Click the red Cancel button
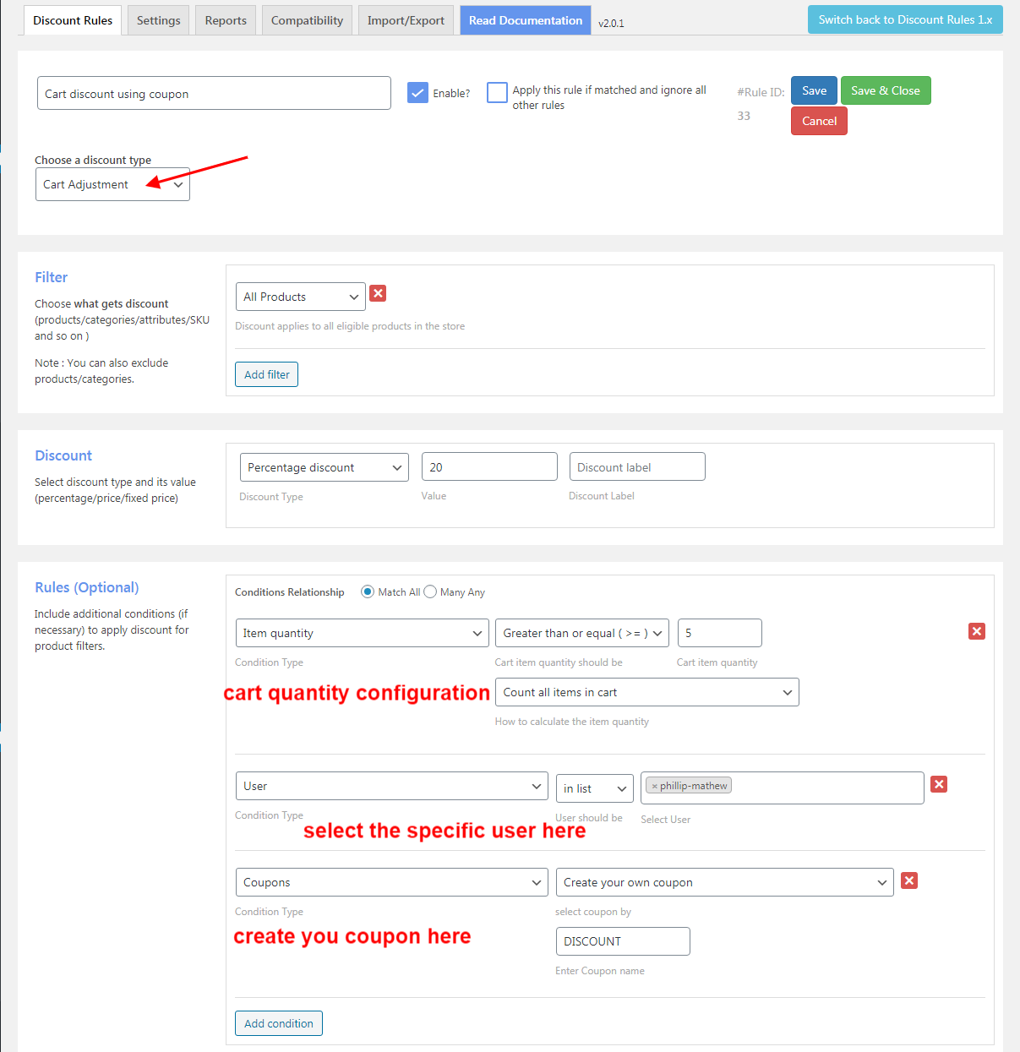 point(819,121)
